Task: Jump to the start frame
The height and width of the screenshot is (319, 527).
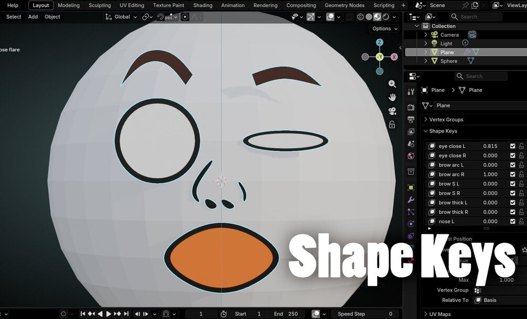Action: point(83,314)
